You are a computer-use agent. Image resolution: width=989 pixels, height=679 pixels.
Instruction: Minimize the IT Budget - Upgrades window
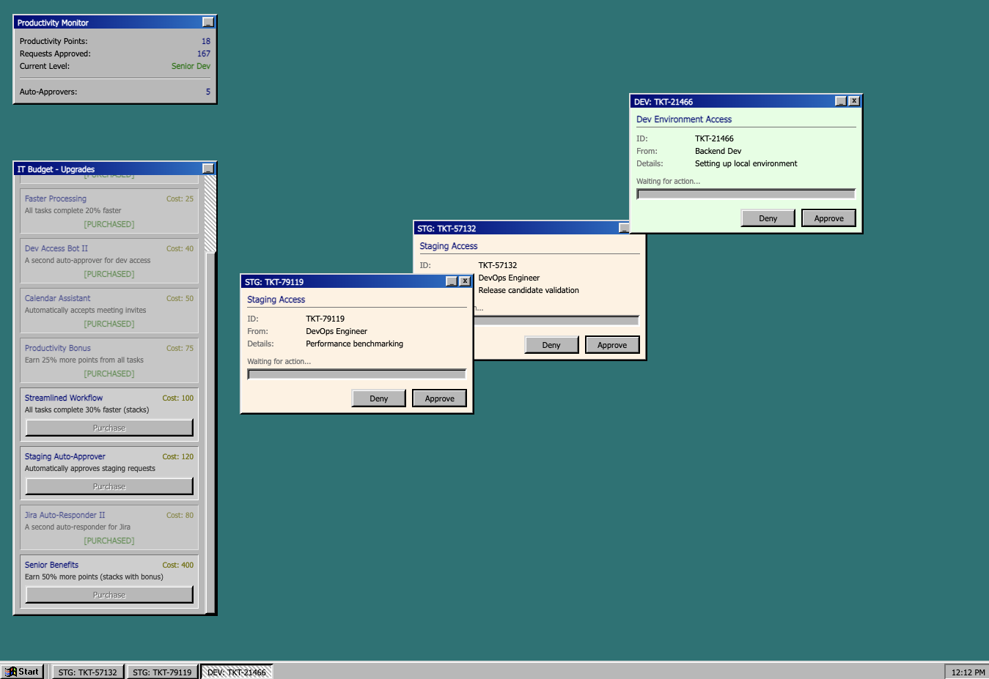point(208,169)
